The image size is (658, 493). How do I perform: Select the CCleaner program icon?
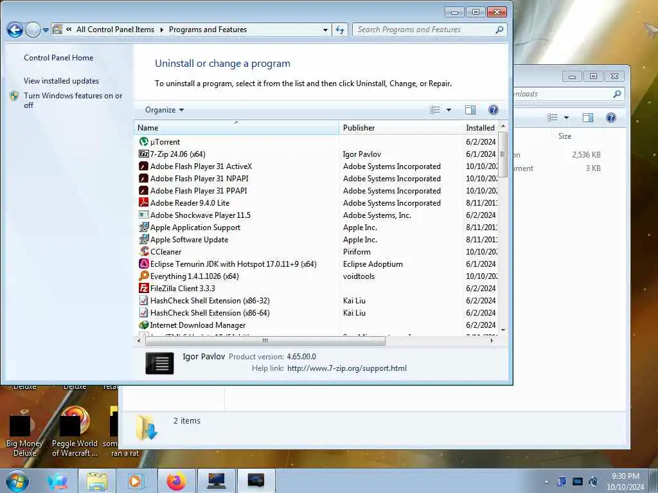[x=143, y=251]
